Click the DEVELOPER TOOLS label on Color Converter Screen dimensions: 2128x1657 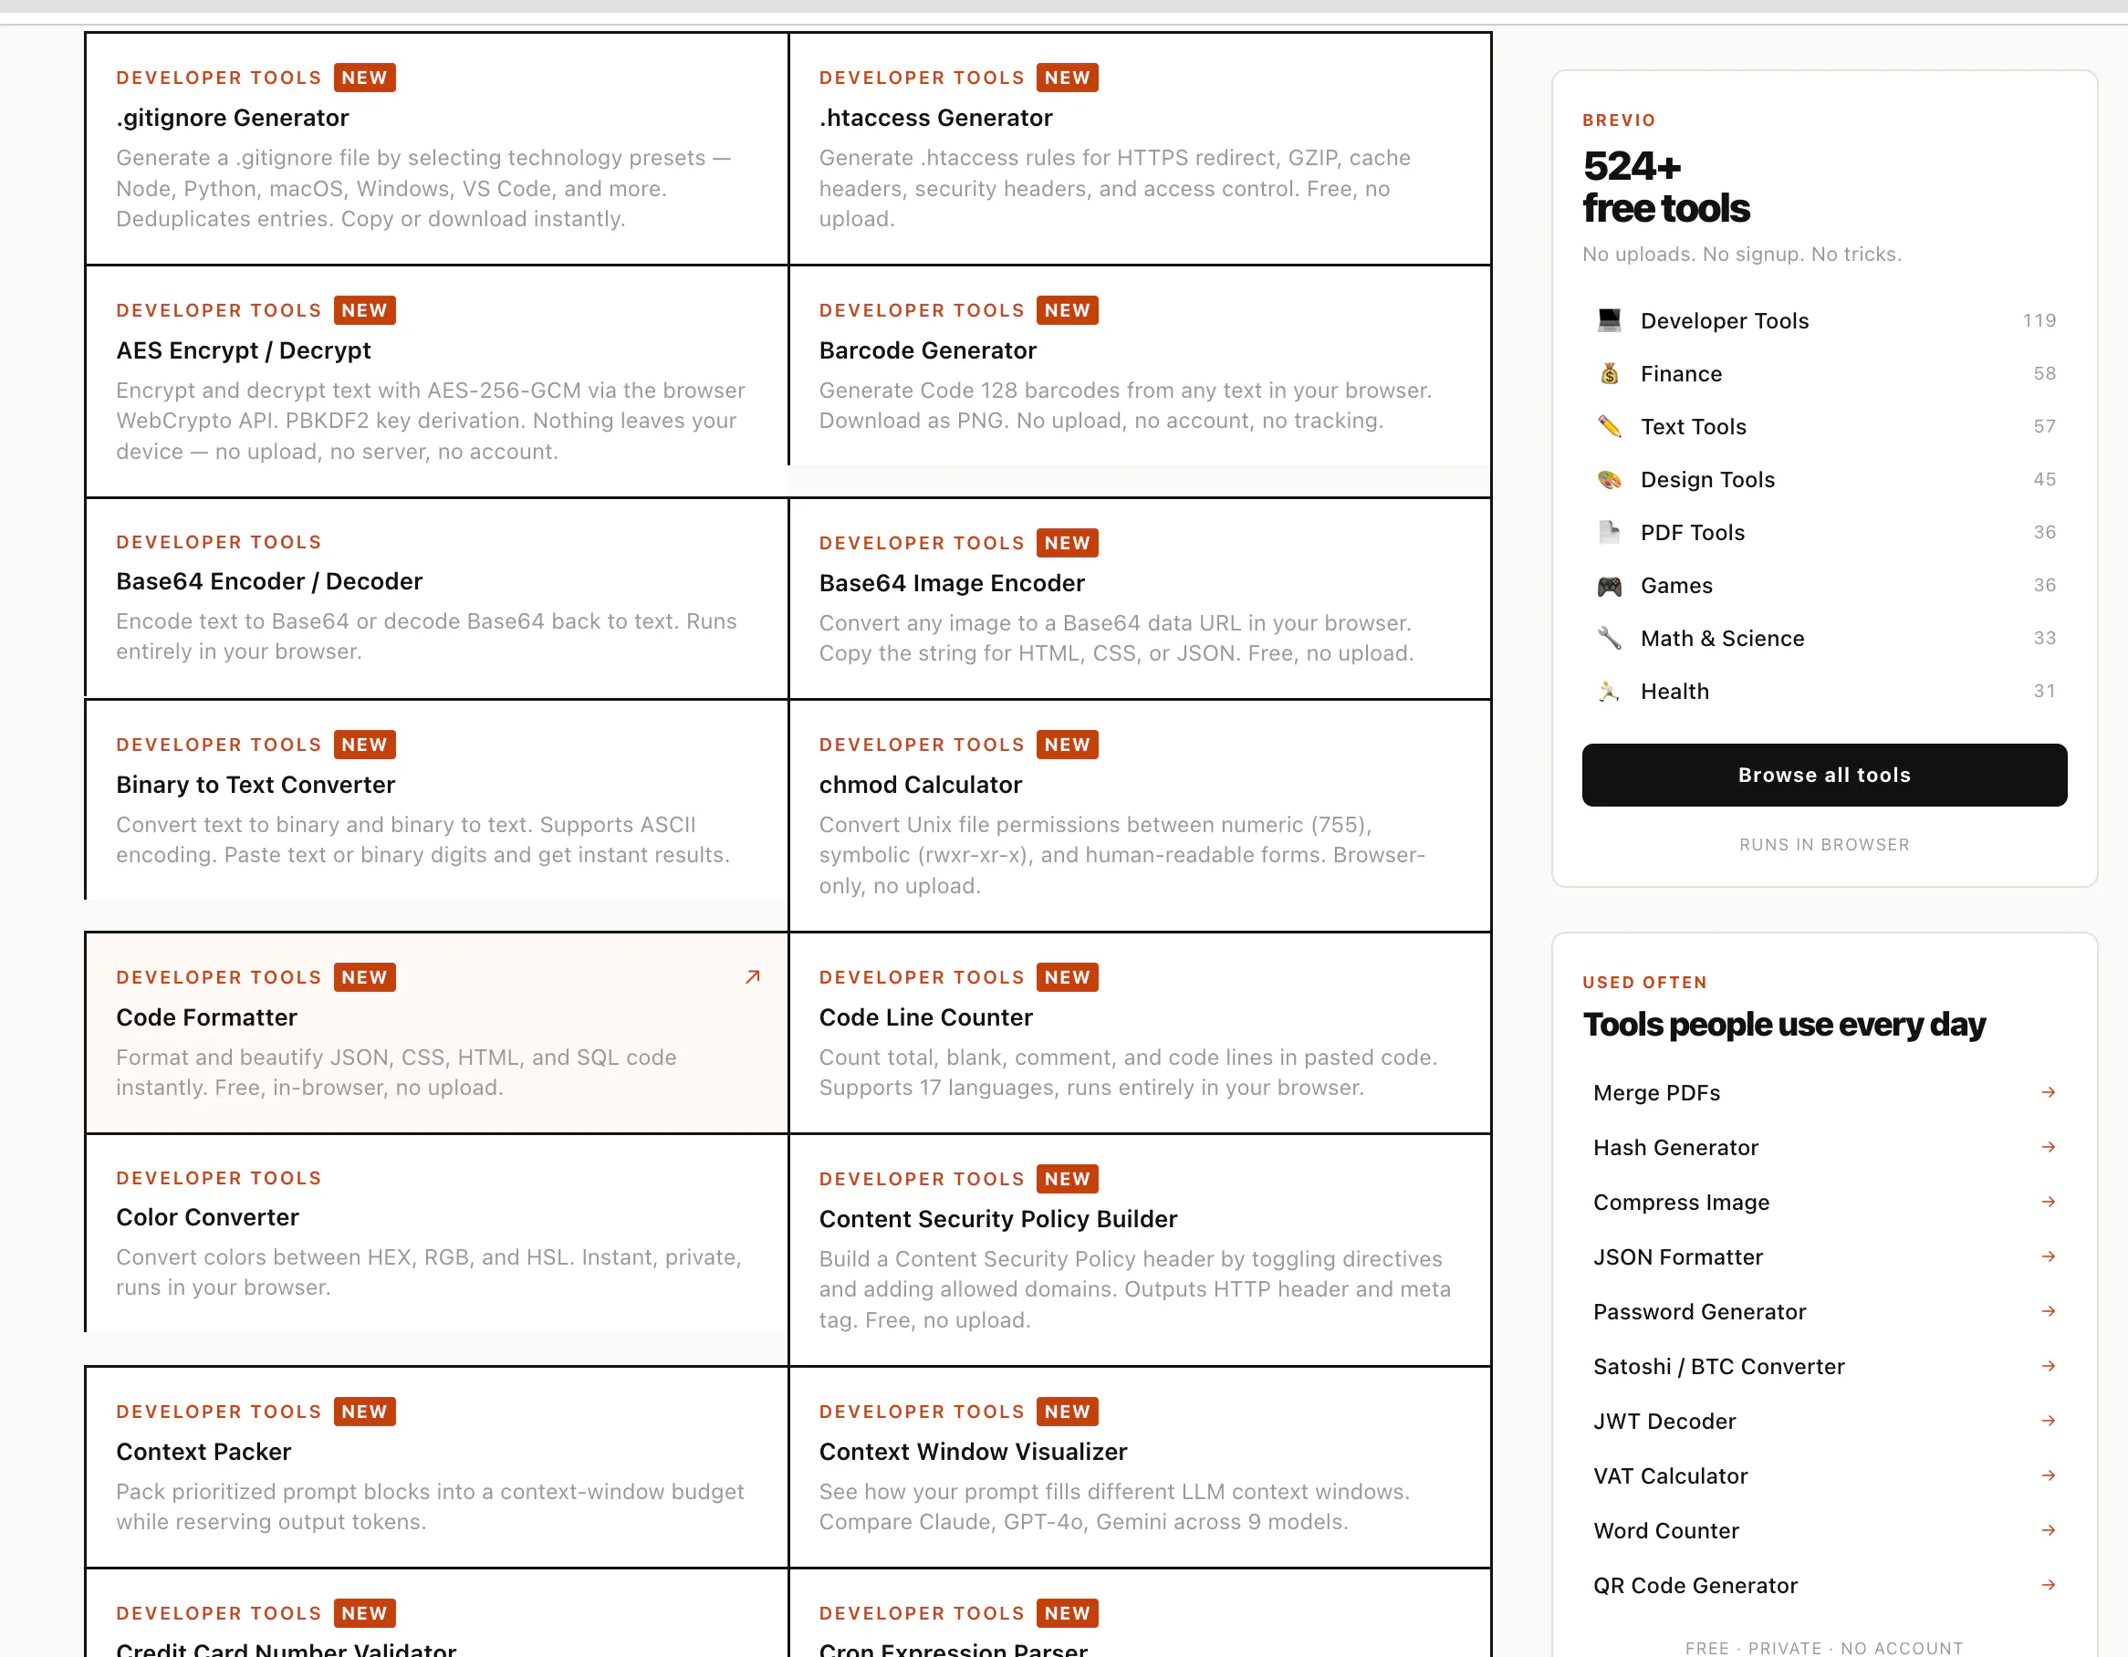(x=218, y=1178)
